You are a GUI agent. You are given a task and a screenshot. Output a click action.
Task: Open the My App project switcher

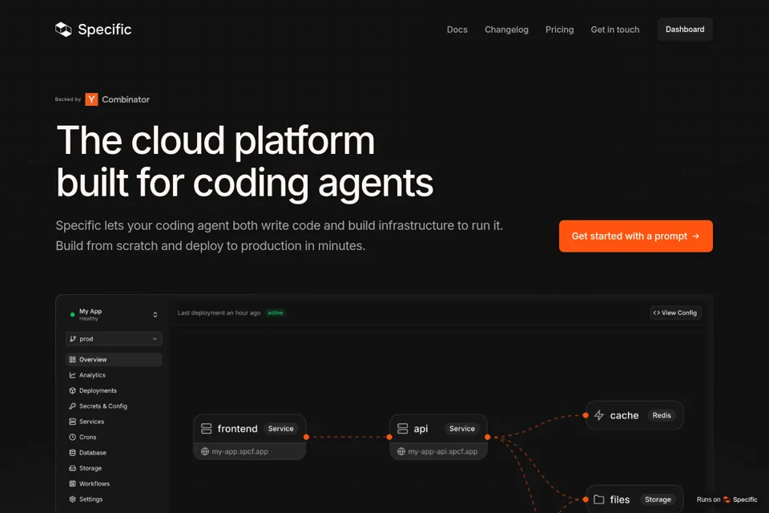coord(114,315)
